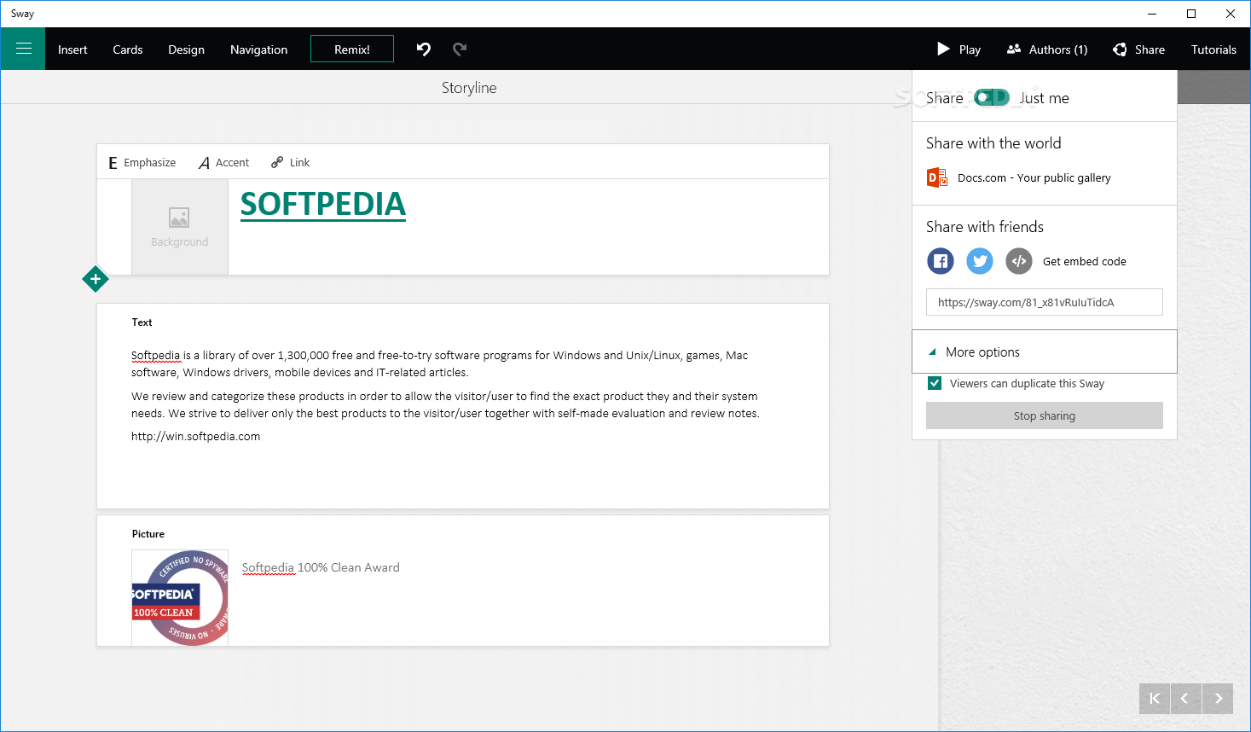Click the first paragraph about Softpedia library

click(x=440, y=363)
